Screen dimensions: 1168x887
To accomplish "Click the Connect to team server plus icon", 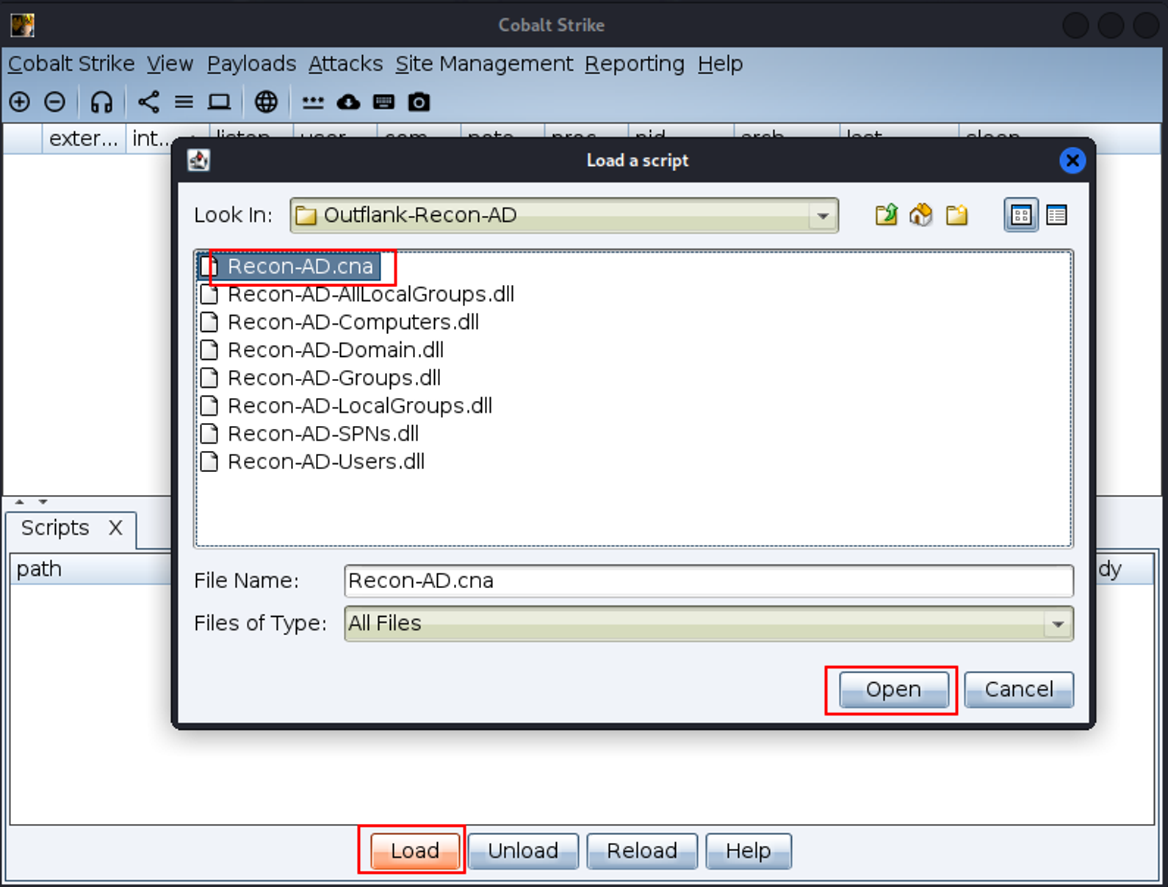I will [x=20, y=102].
